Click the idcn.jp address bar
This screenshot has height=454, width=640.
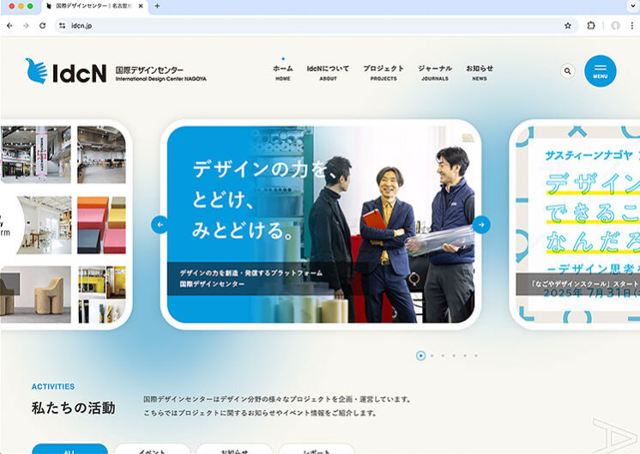pos(317,26)
